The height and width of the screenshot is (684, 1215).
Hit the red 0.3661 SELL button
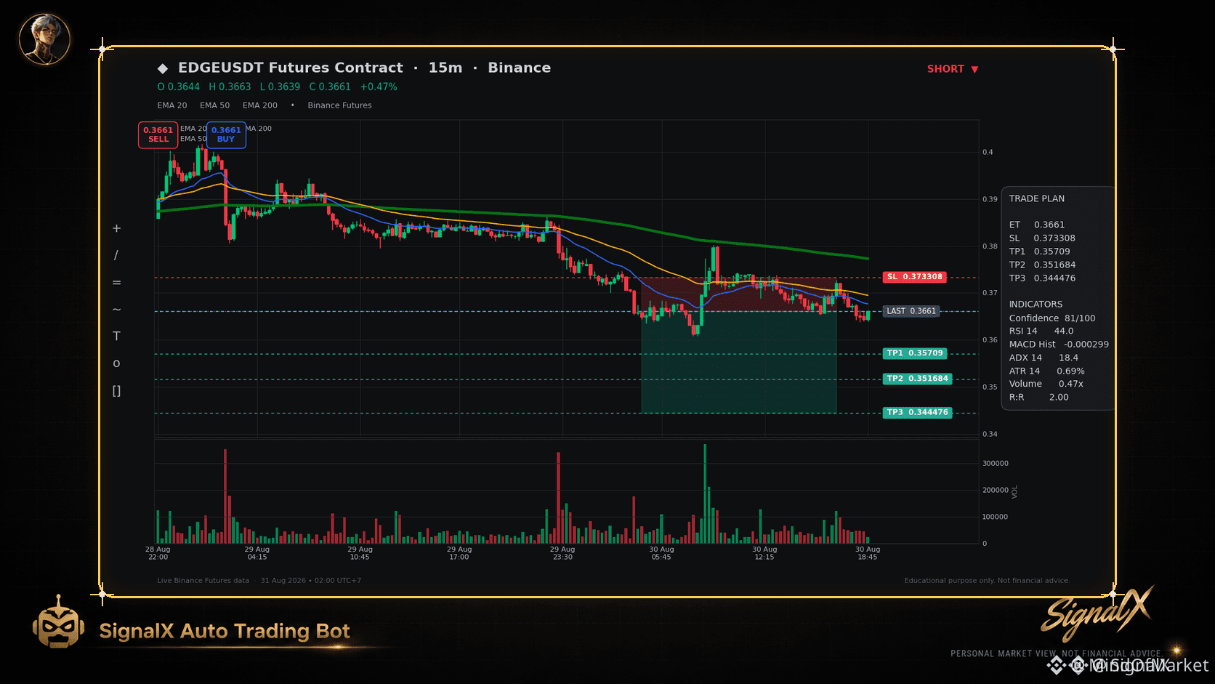[x=158, y=134]
